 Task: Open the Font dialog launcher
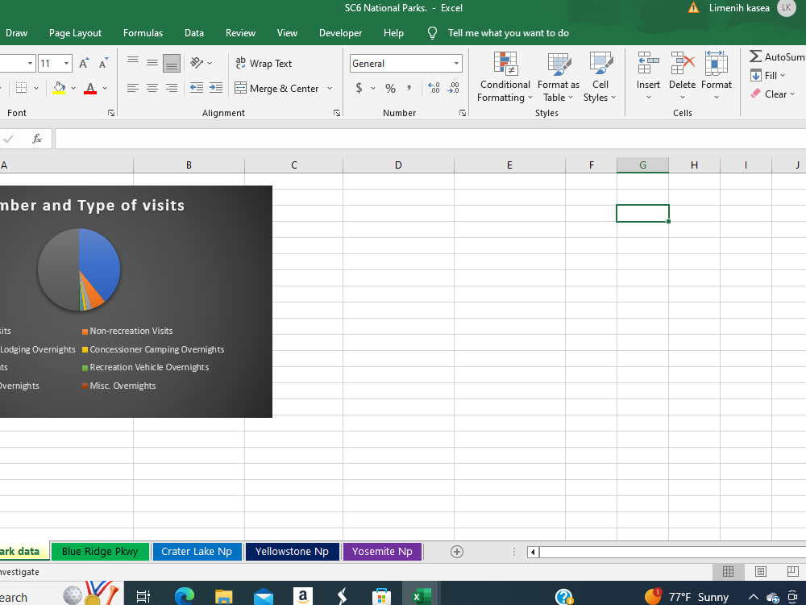click(x=111, y=113)
